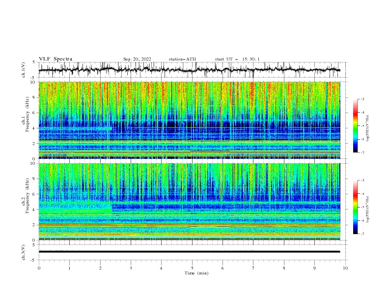The image size is (389, 301).
Task: Click the "ch.3(V)" y-axis label
Action: pos(24,252)
